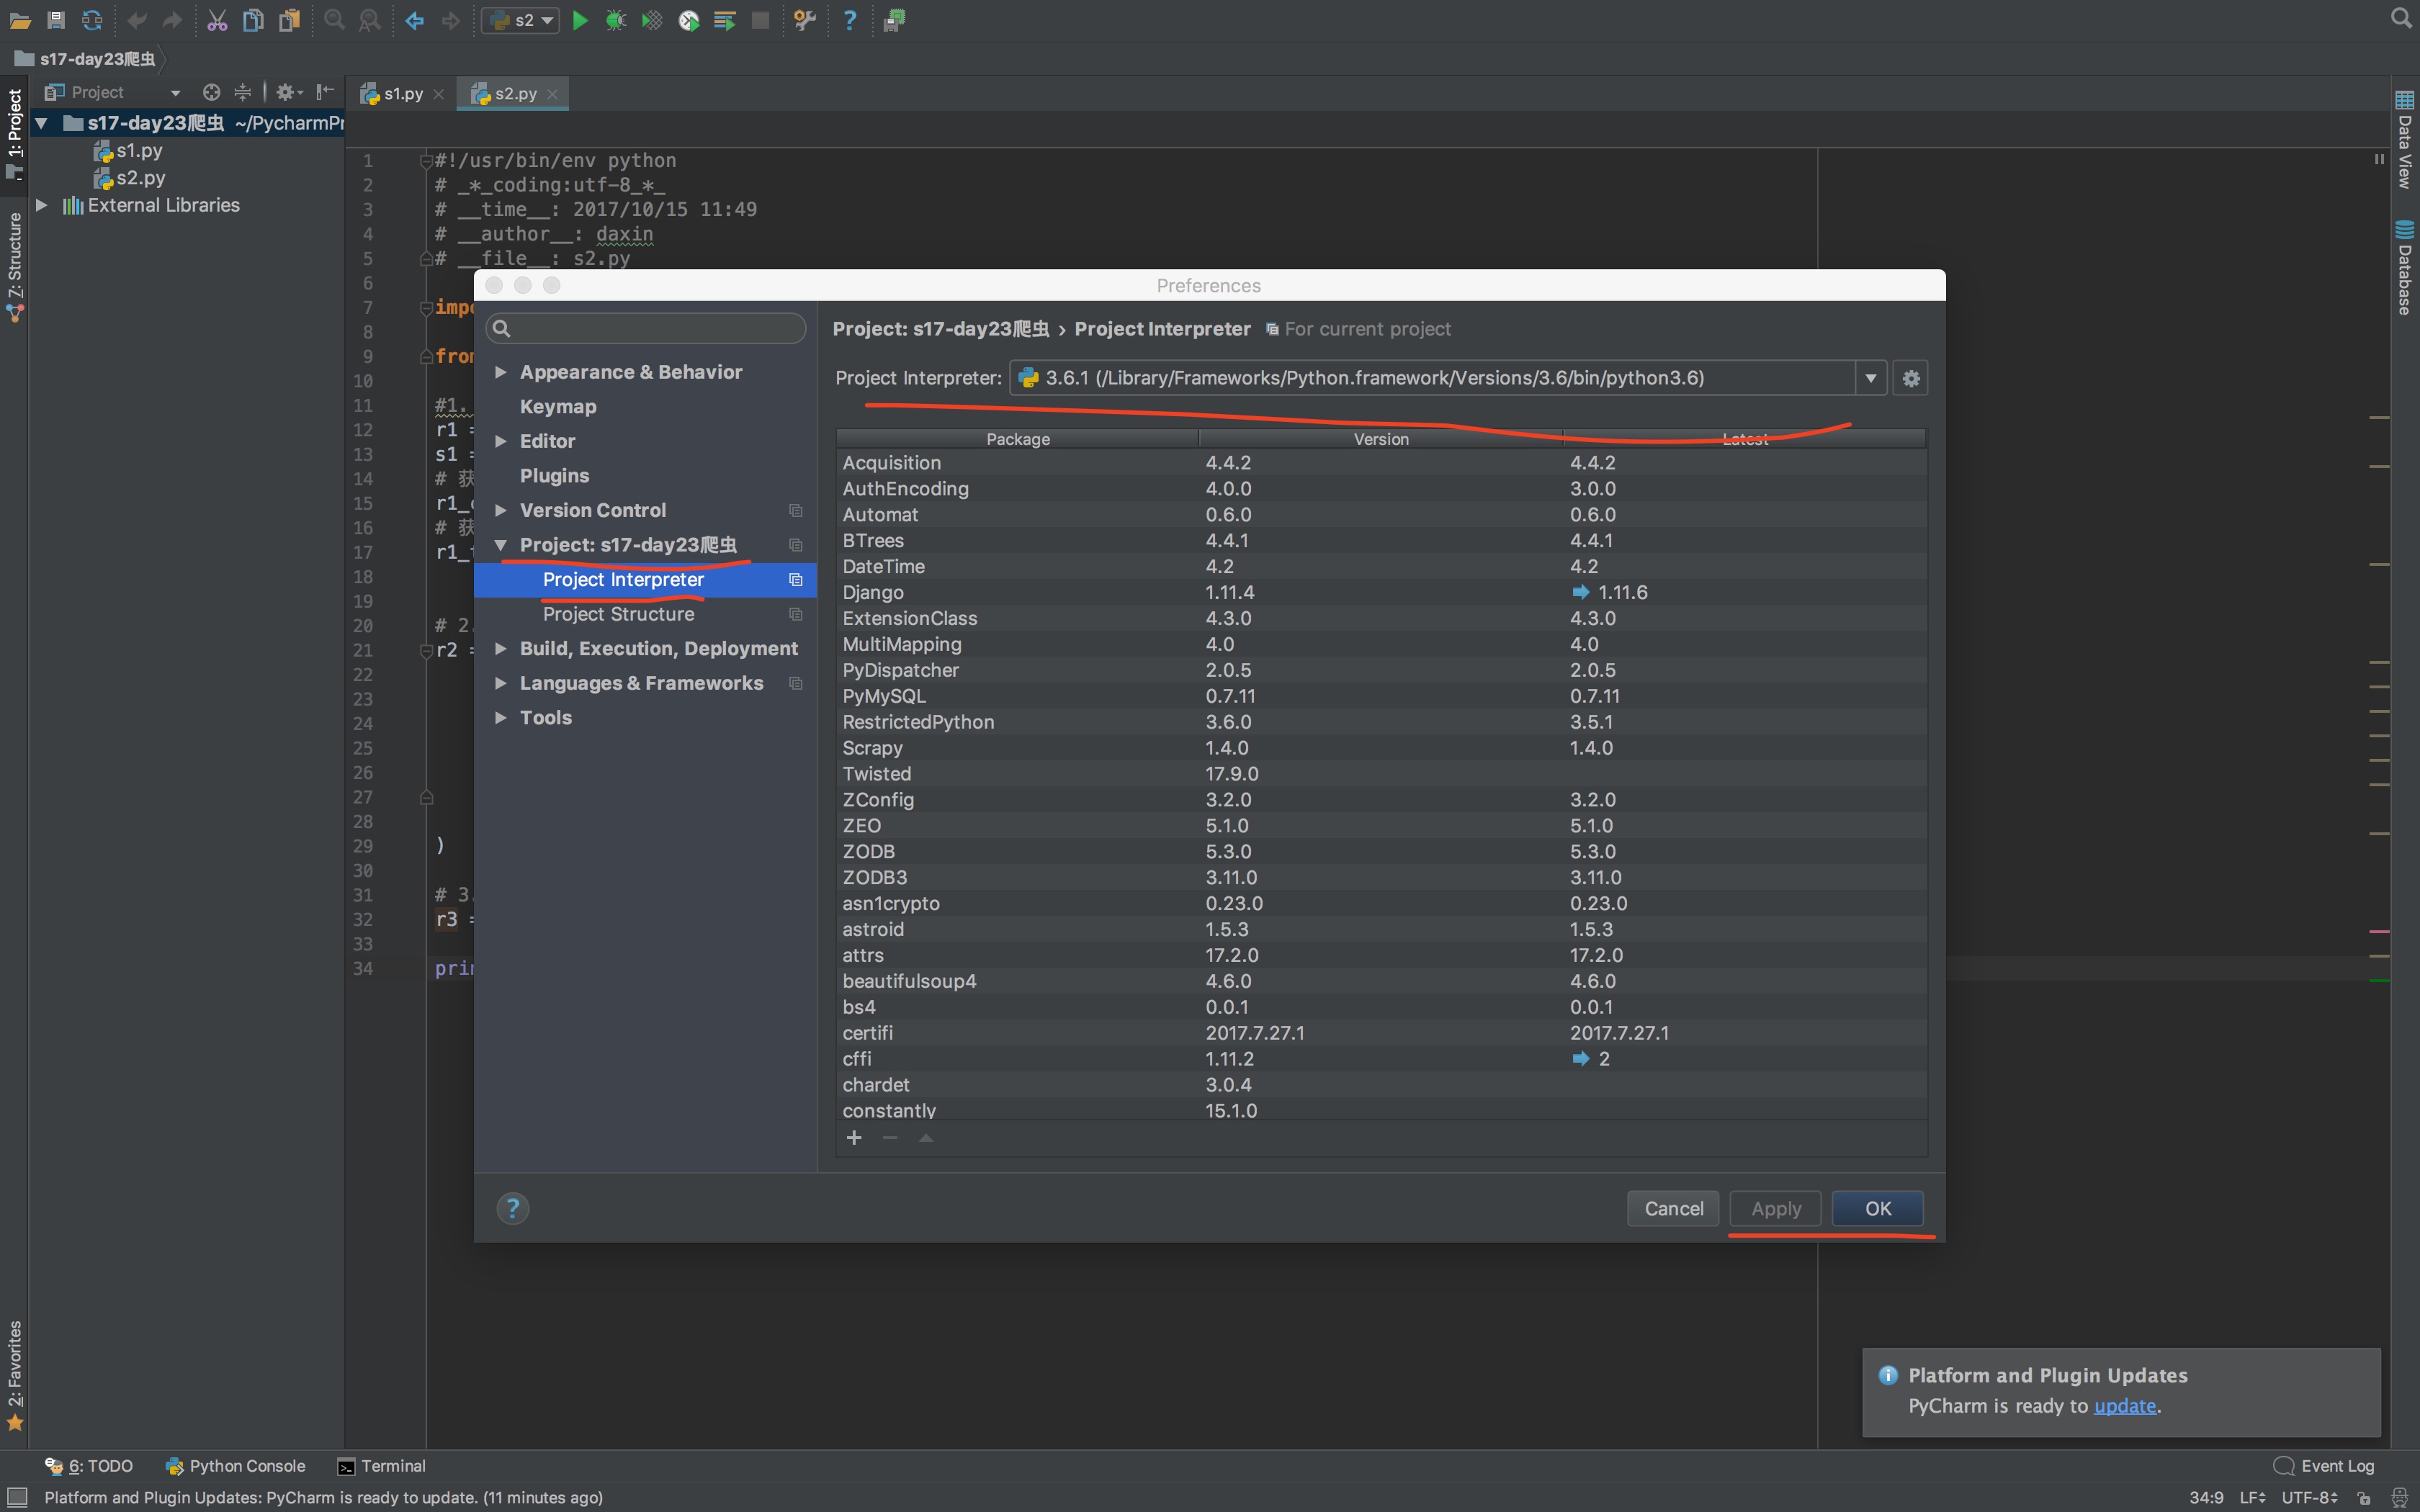Open the Terminal tool window tab

tap(382, 1466)
